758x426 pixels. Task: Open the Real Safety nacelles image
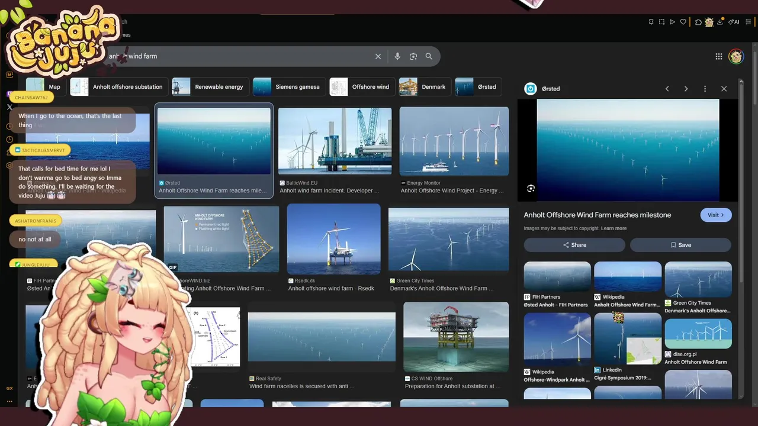pyautogui.click(x=322, y=337)
